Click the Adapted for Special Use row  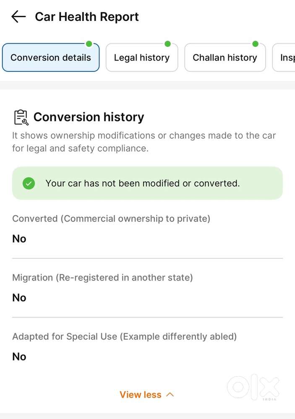click(124, 346)
